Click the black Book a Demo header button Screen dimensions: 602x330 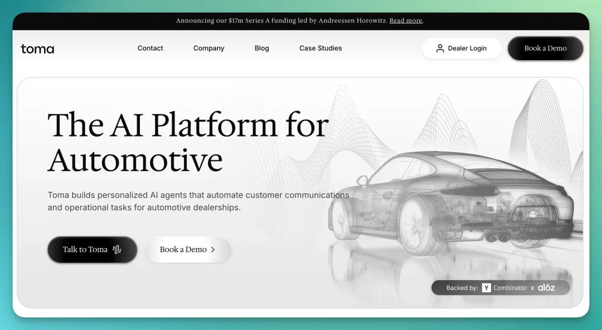[x=545, y=48]
